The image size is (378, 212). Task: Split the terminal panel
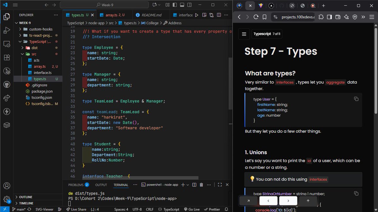(x=194, y=185)
